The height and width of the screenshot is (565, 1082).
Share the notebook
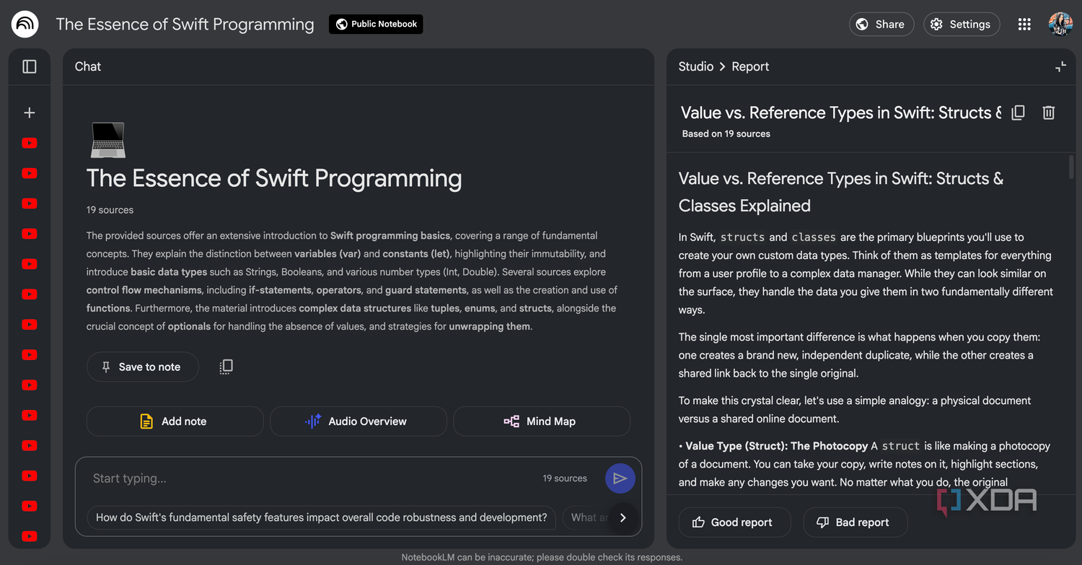[x=881, y=24]
